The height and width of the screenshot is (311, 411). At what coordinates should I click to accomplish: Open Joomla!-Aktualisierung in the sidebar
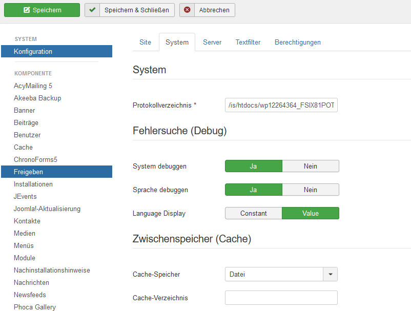(x=47, y=209)
